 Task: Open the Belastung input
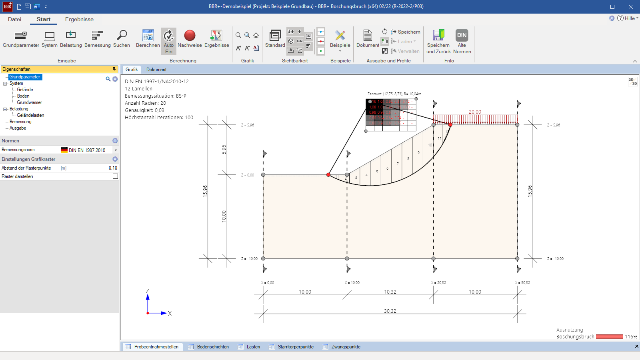point(71,39)
